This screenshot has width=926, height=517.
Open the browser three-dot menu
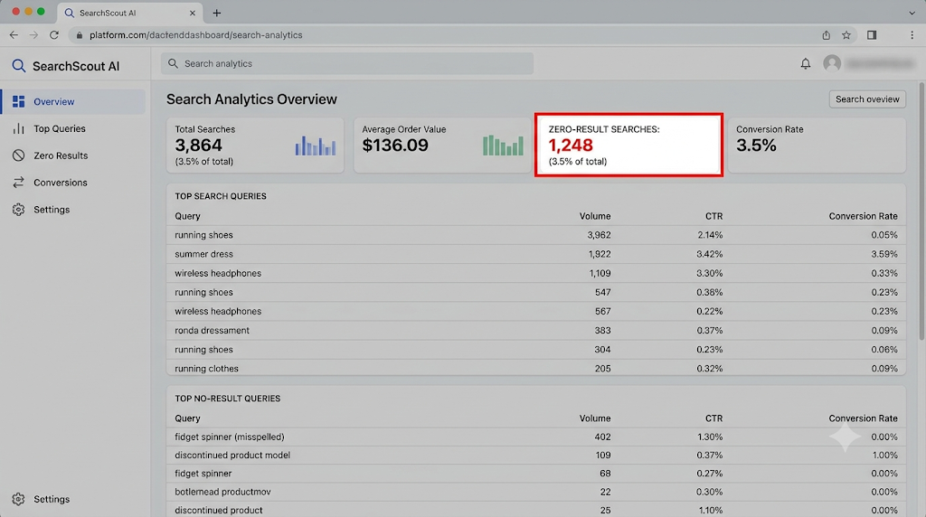(912, 35)
